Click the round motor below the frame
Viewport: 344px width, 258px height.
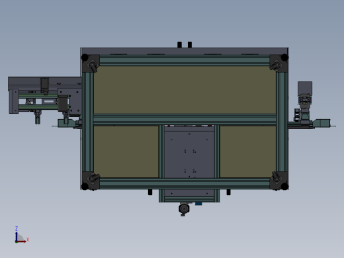pyautogui.click(x=184, y=208)
